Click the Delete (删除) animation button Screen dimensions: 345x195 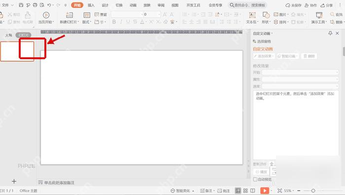click(309, 56)
